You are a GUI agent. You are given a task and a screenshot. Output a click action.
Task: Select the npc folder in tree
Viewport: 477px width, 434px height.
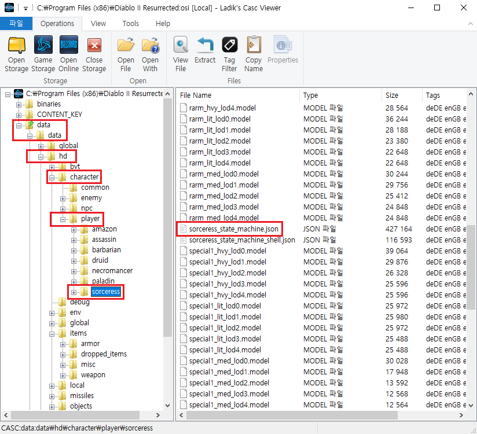tap(87, 208)
